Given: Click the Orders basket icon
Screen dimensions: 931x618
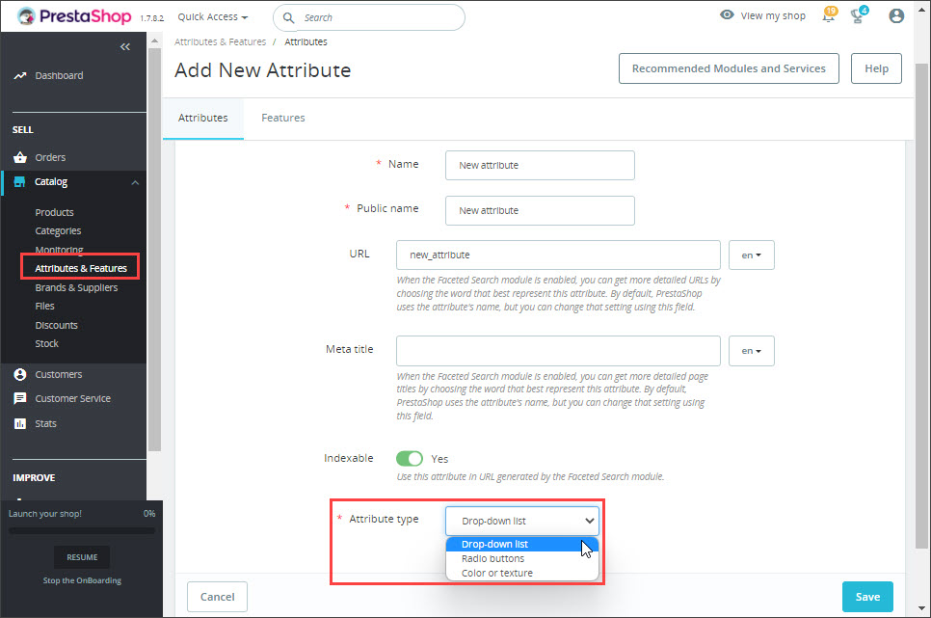Looking at the screenshot, I should coord(20,157).
